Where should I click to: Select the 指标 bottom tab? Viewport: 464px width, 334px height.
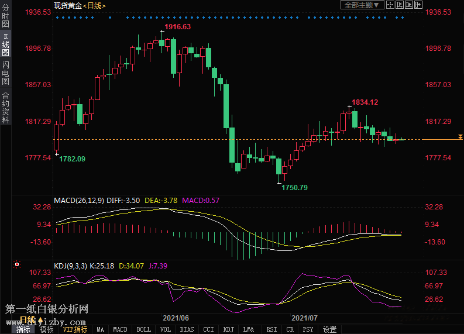pos(23,329)
